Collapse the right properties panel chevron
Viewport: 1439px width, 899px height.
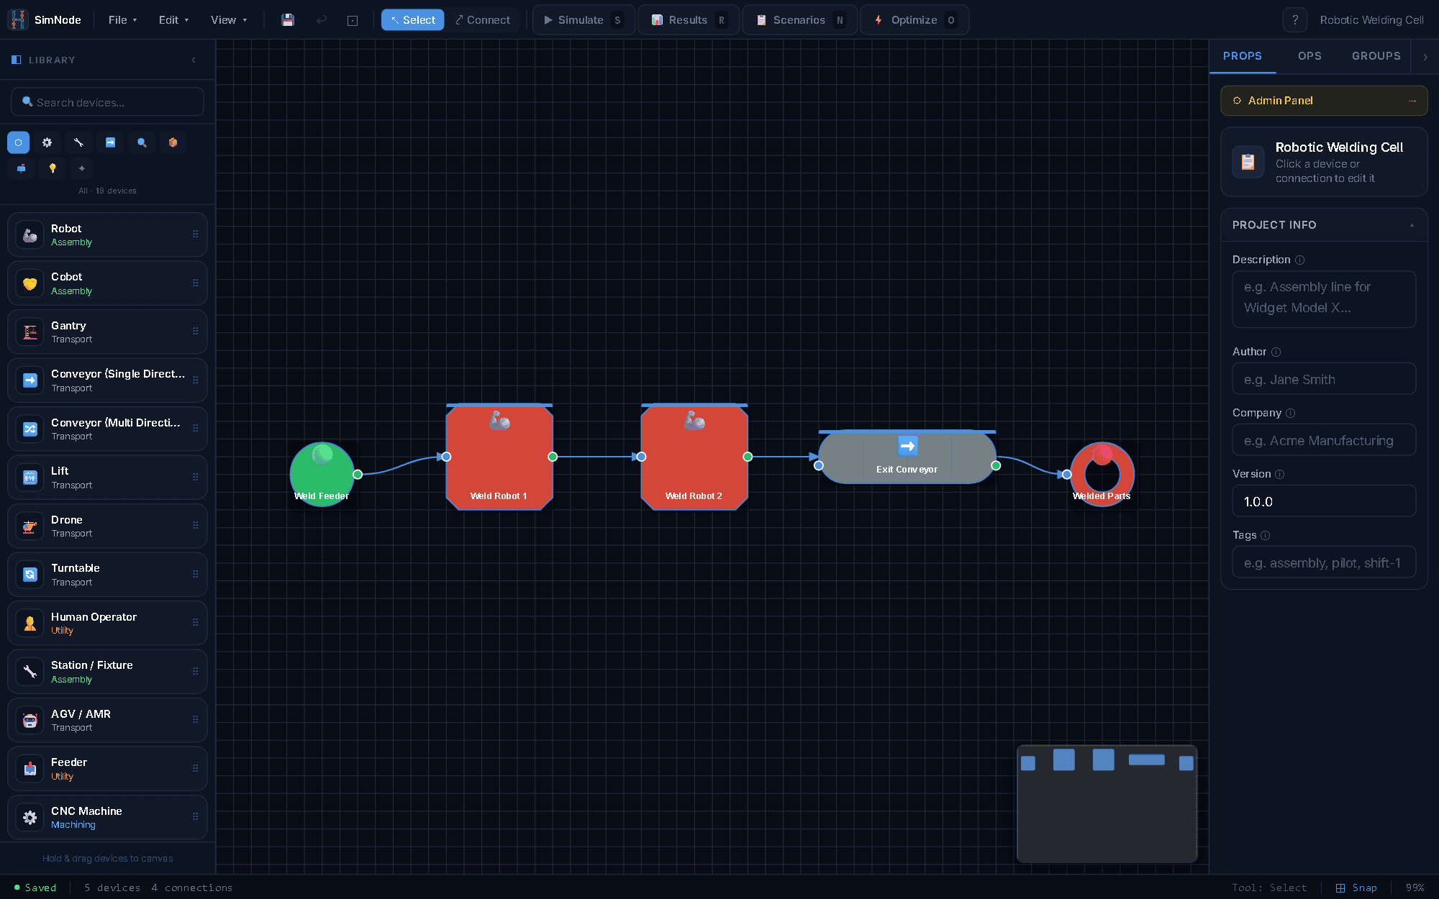pos(1425,56)
